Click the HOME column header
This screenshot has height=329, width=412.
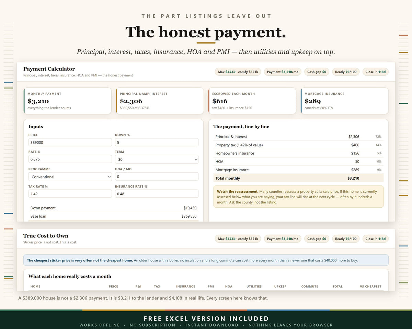point(35,287)
